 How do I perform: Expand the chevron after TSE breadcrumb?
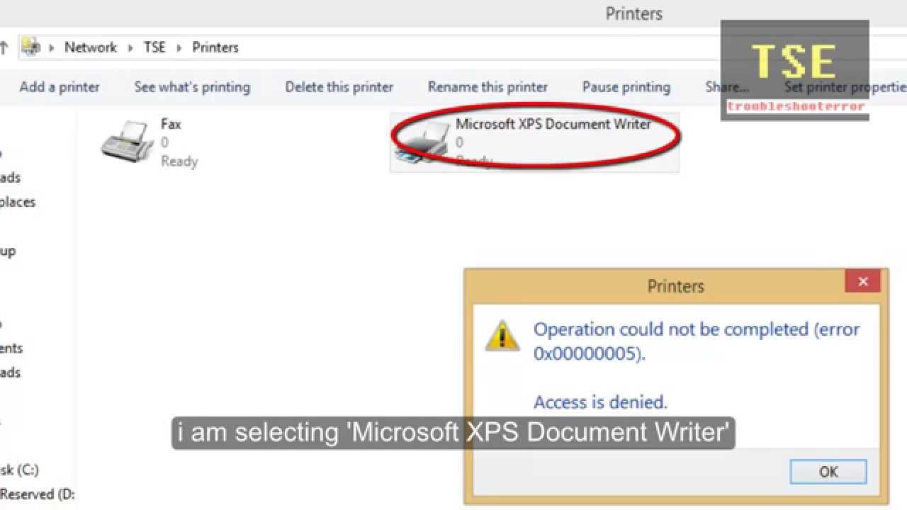coord(179,47)
